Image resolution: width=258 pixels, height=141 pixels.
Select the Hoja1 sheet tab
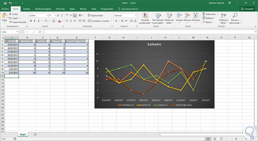23,134
